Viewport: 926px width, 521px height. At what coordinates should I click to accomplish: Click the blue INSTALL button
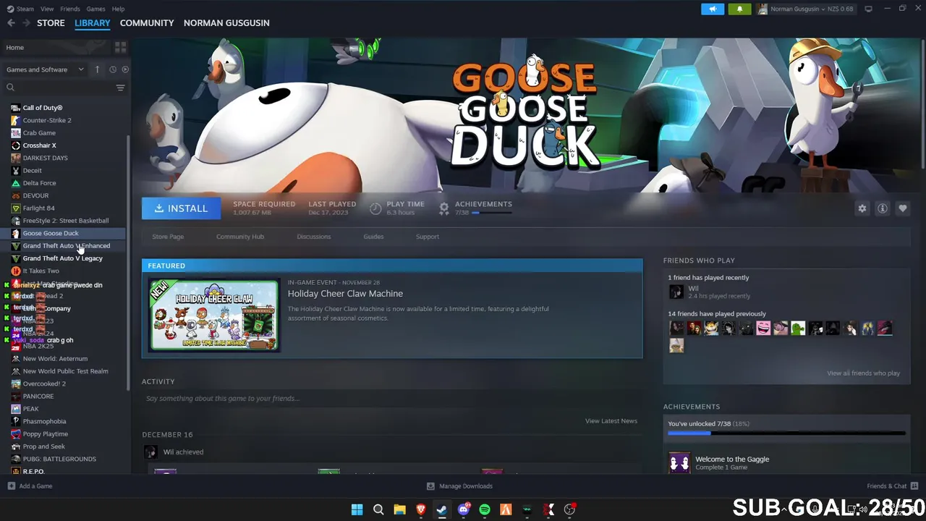coord(182,208)
